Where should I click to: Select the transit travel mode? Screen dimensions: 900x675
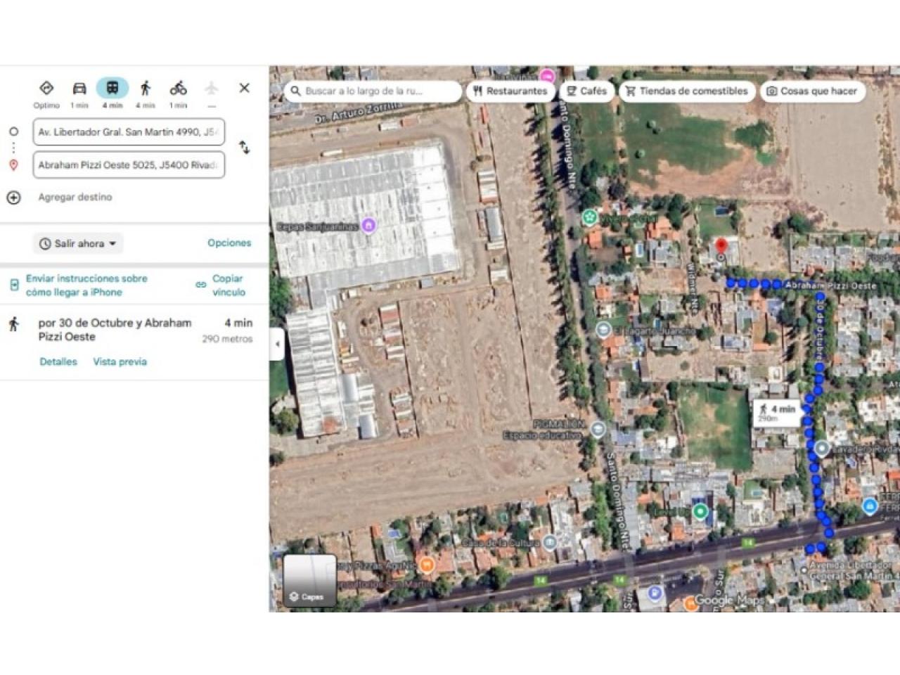click(x=112, y=89)
